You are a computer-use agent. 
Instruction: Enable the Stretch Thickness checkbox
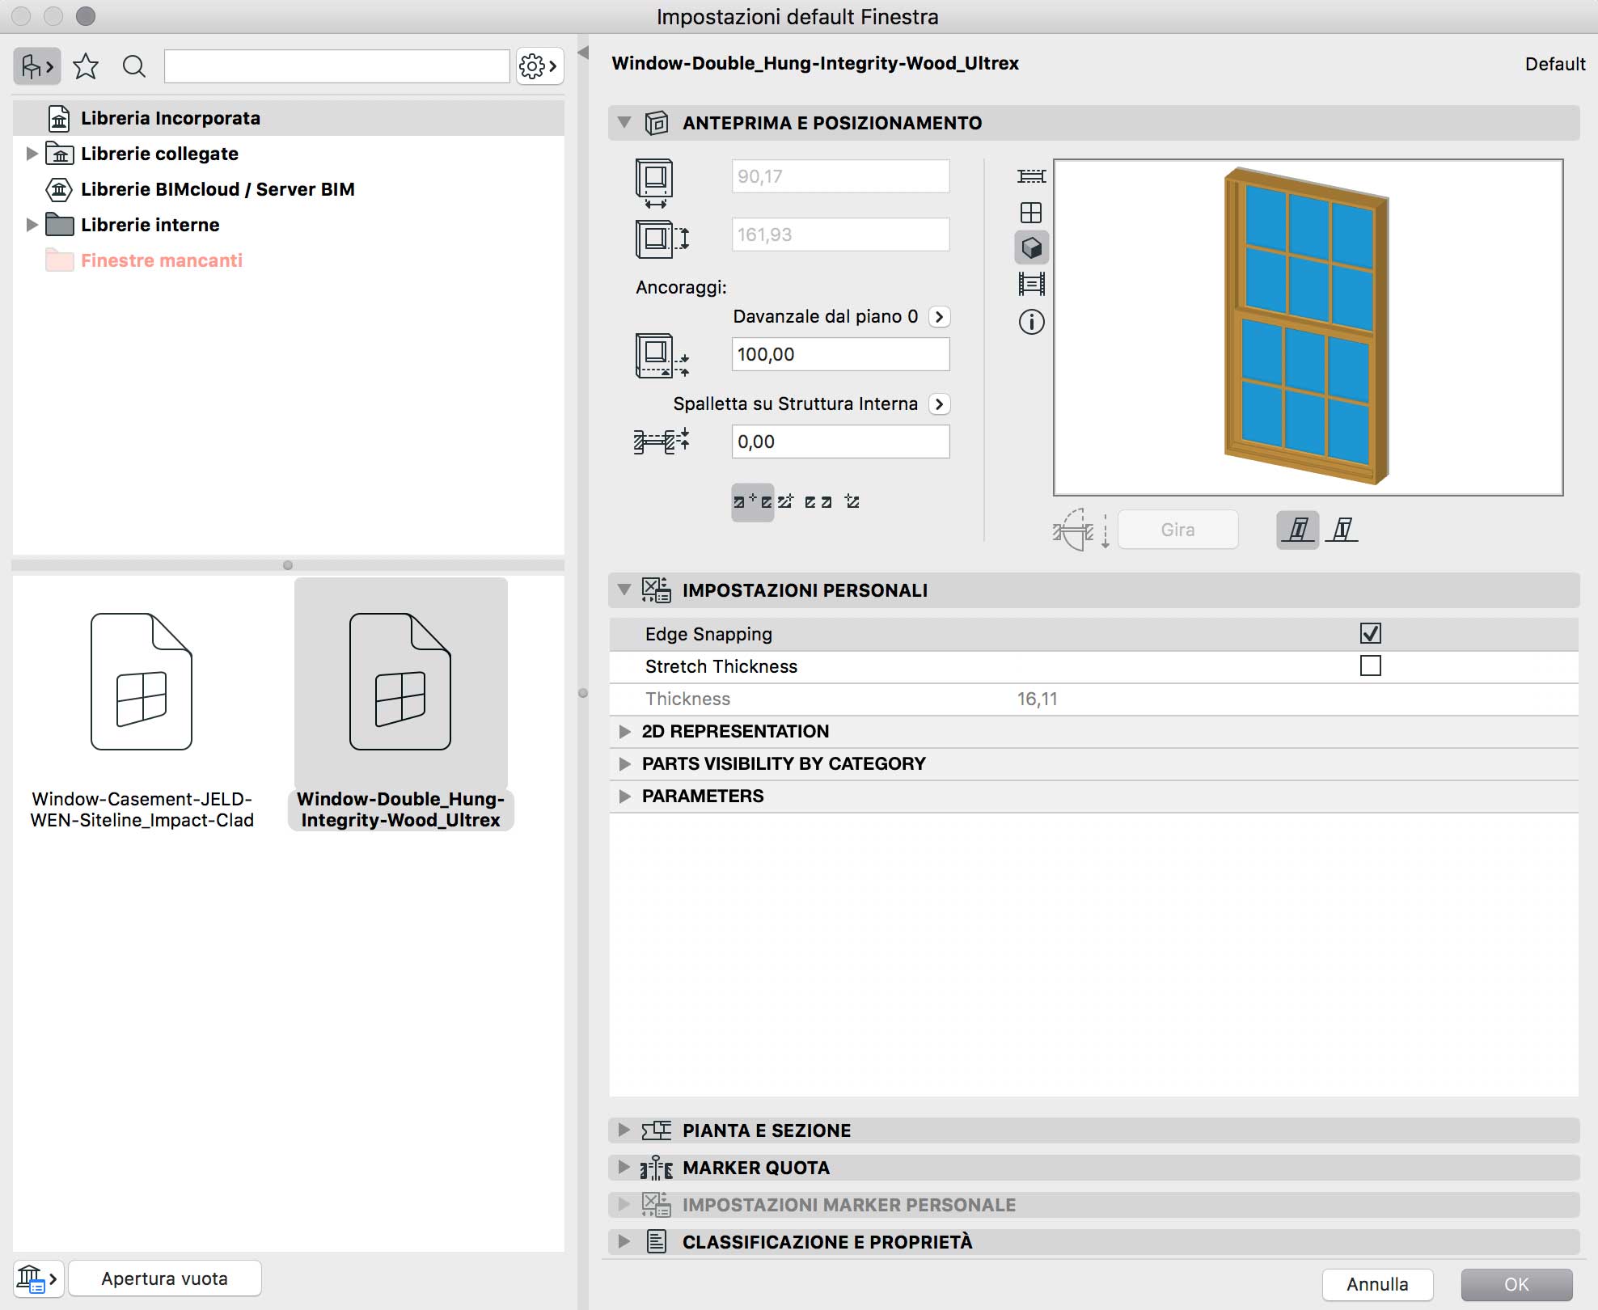click(x=1370, y=666)
